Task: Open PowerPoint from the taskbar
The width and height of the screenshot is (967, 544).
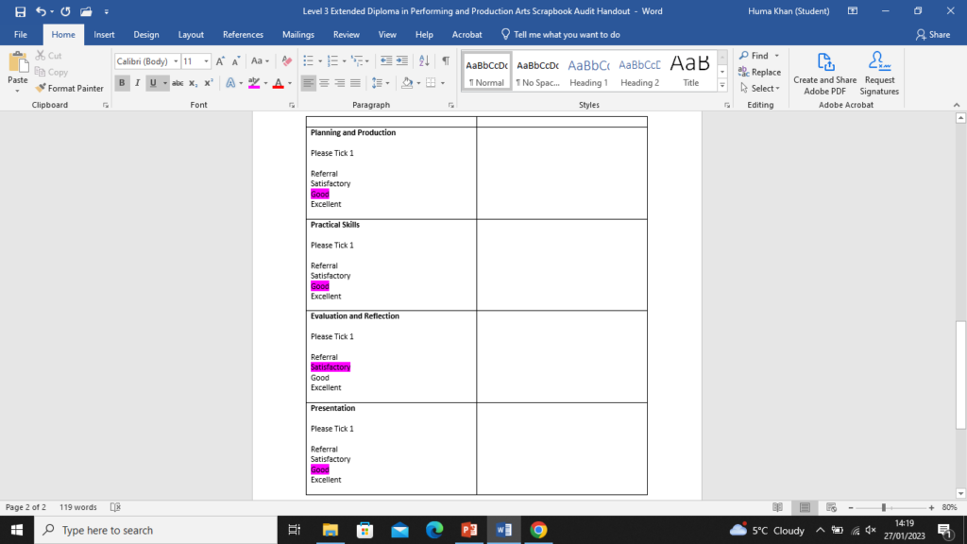Action: (x=469, y=530)
